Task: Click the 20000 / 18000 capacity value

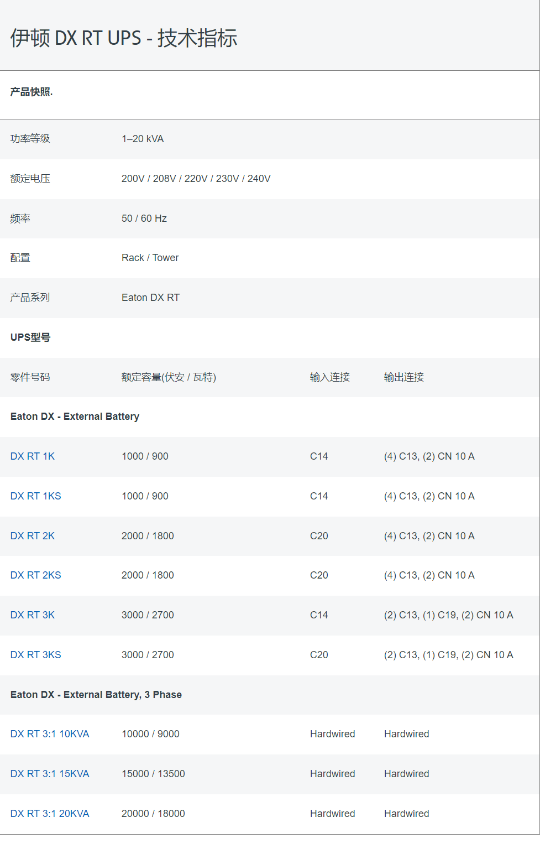Action: pyautogui.click(x=154, y=814)
